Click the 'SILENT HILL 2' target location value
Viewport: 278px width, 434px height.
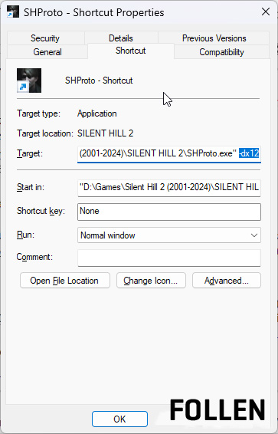tap(105, 133)
